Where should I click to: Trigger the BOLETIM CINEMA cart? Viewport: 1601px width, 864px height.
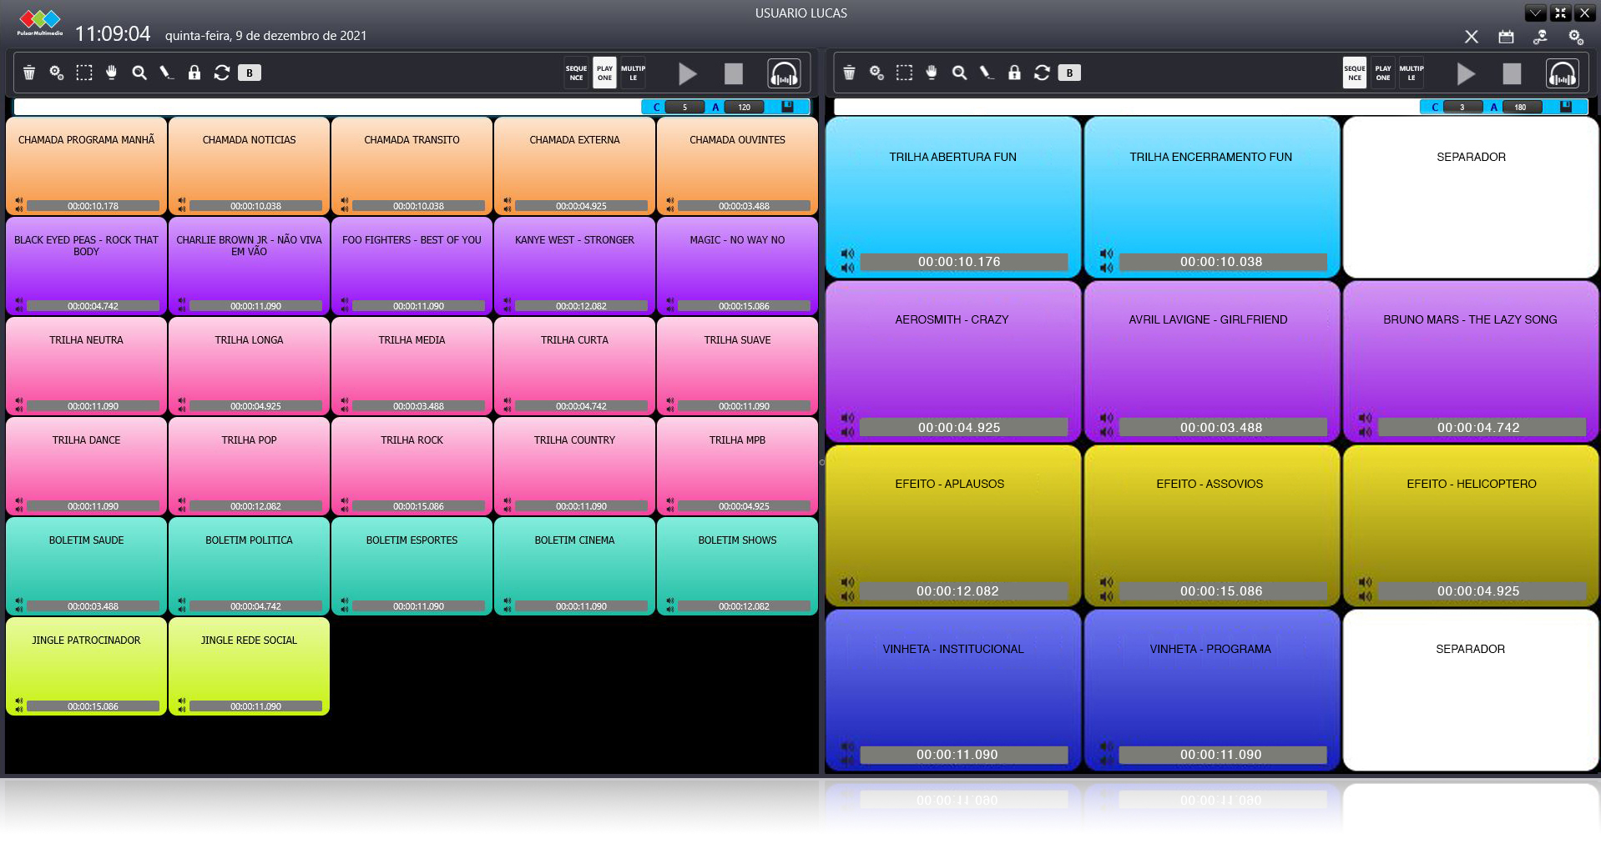pyautogui.click(x=574, y=566)
